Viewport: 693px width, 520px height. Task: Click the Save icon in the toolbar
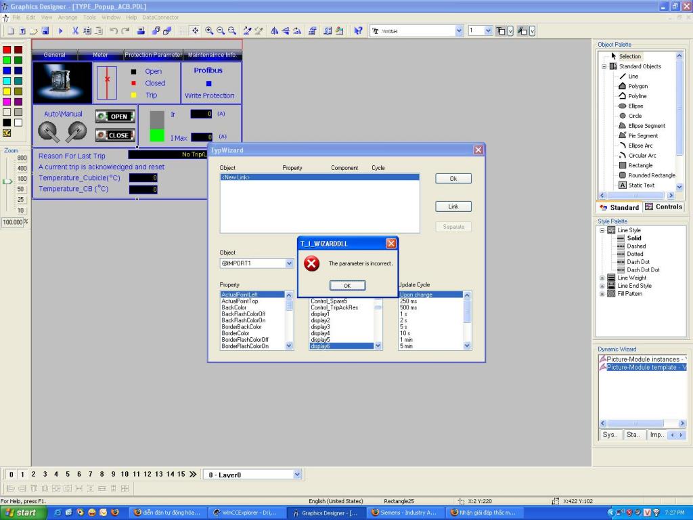[x=45, y=31]
